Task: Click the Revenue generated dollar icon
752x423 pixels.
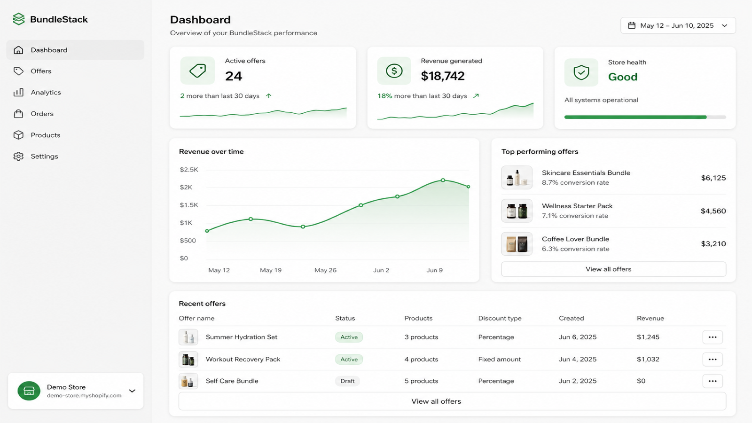Action: point(394,71)
